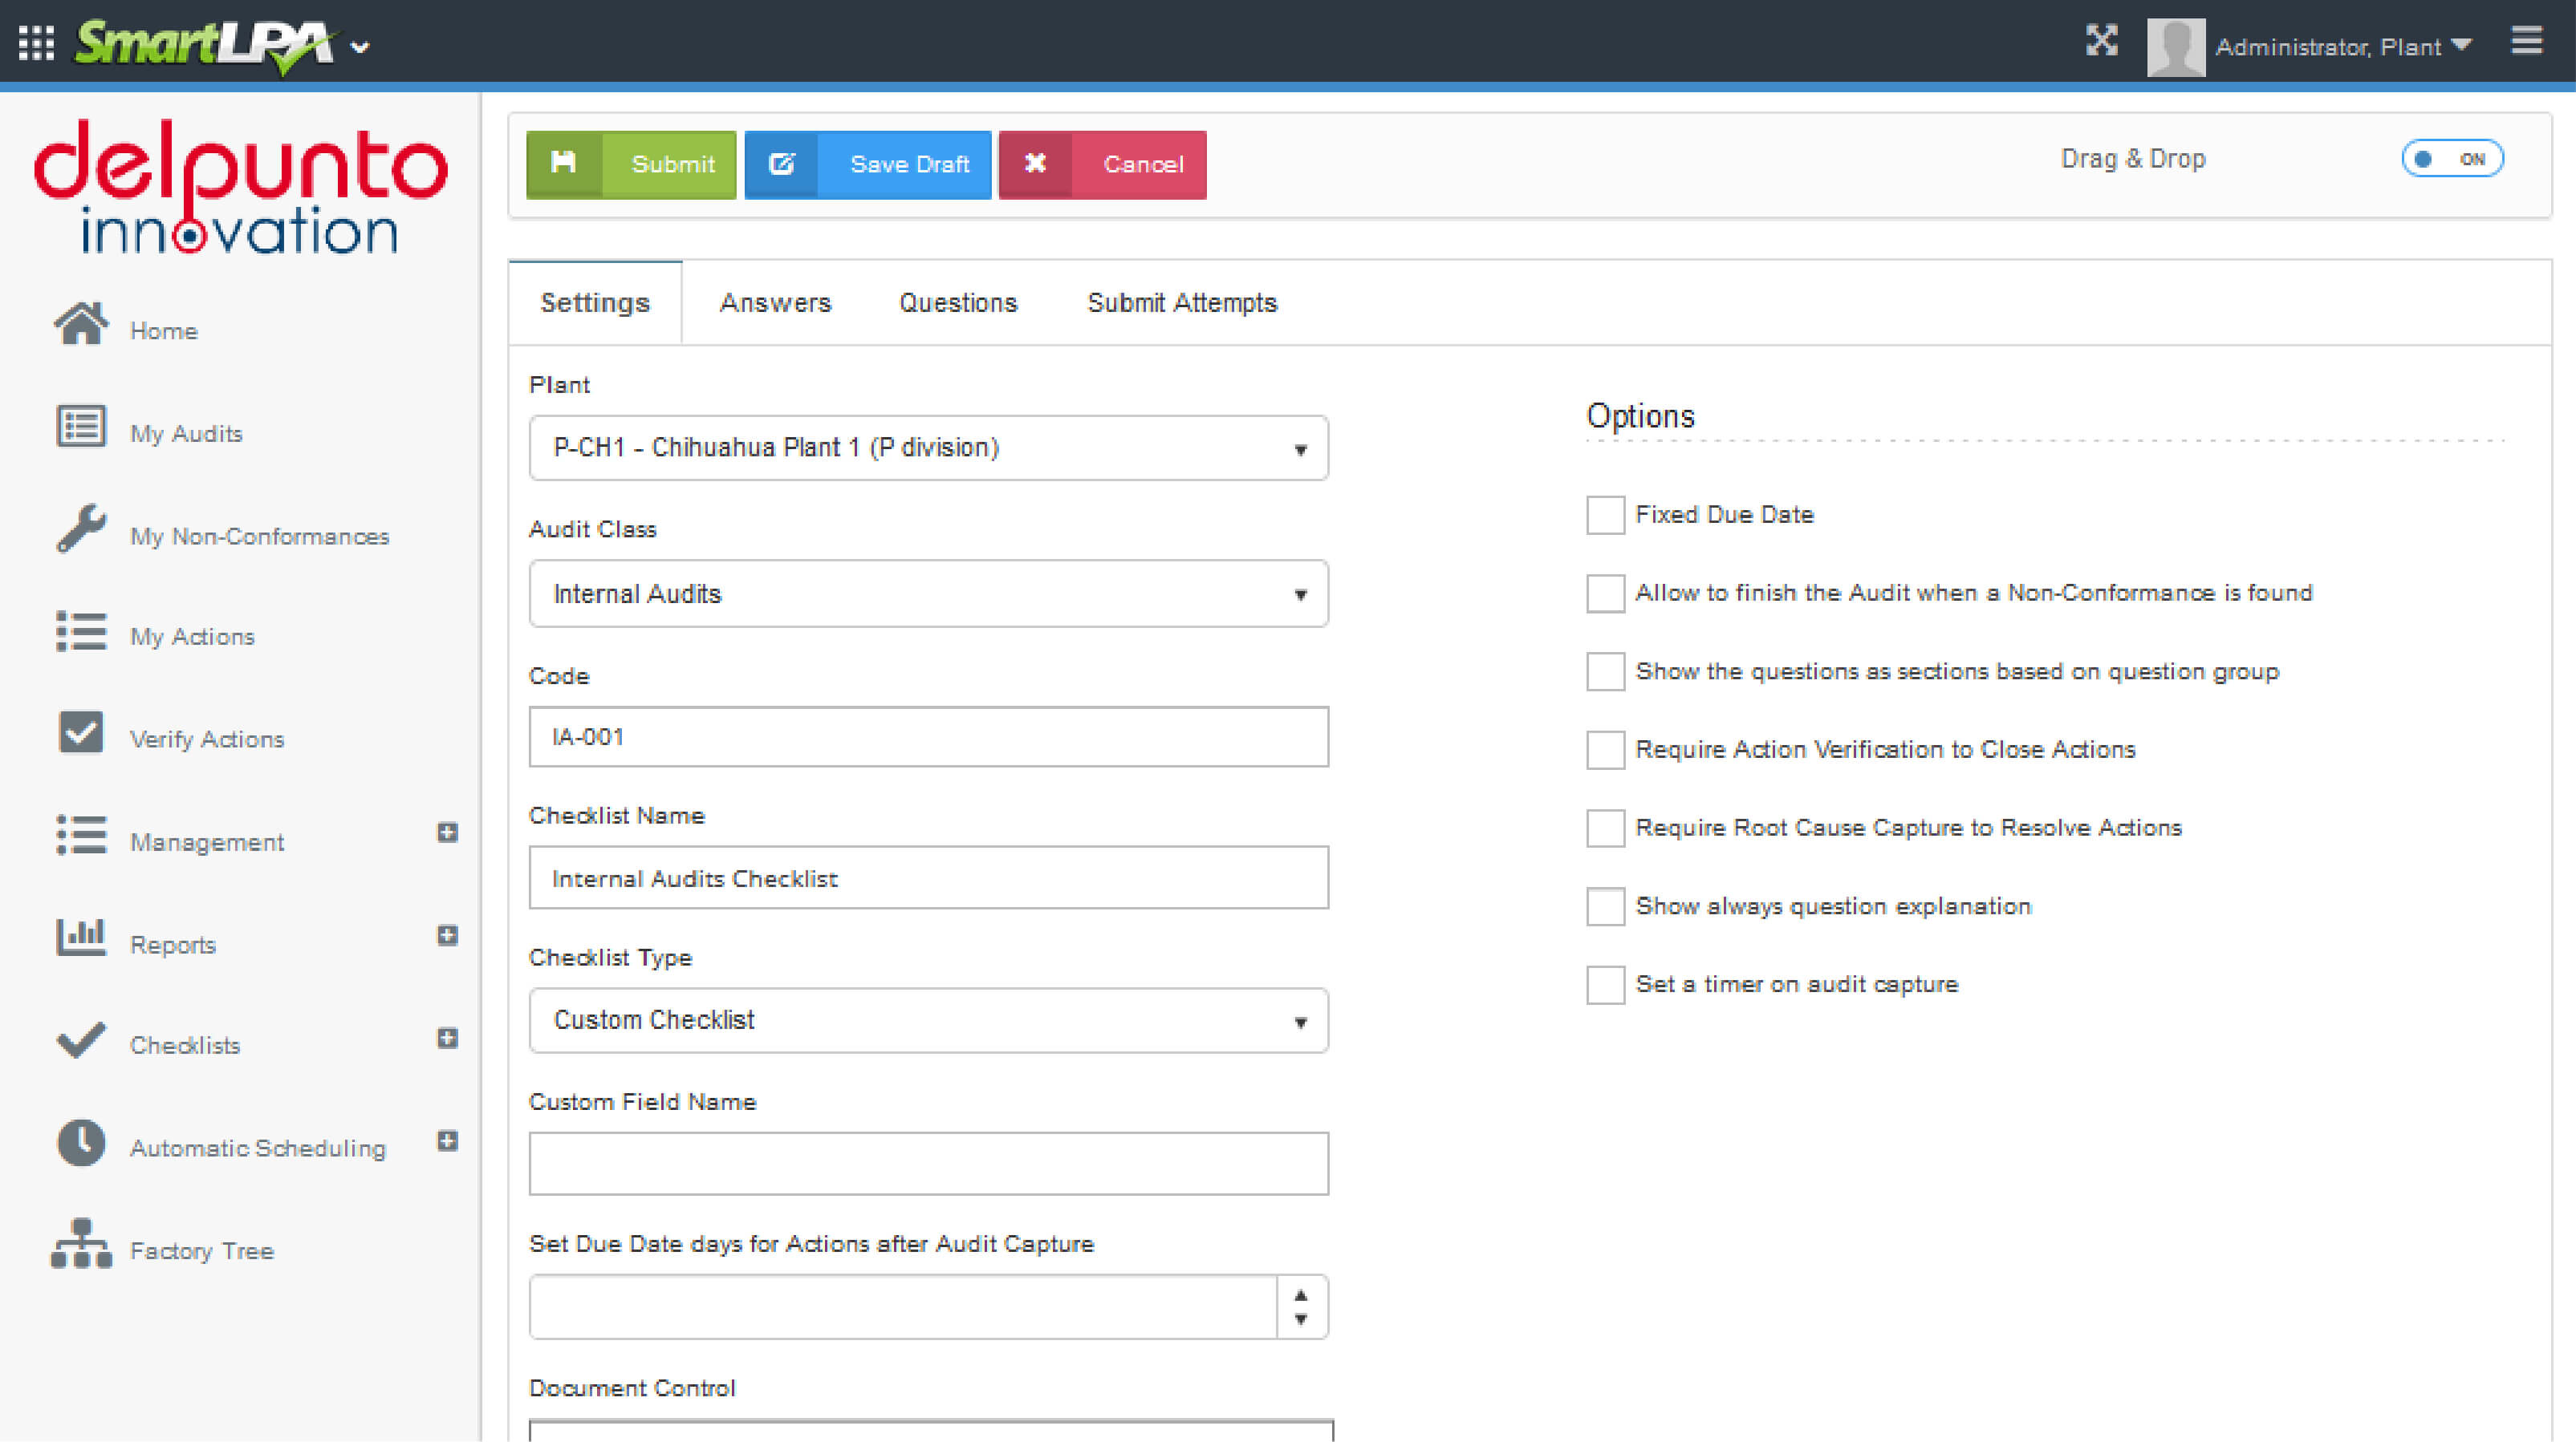Click the Submit button
The height and width of the screenshot is (1442, 2576).
(631, 165)
